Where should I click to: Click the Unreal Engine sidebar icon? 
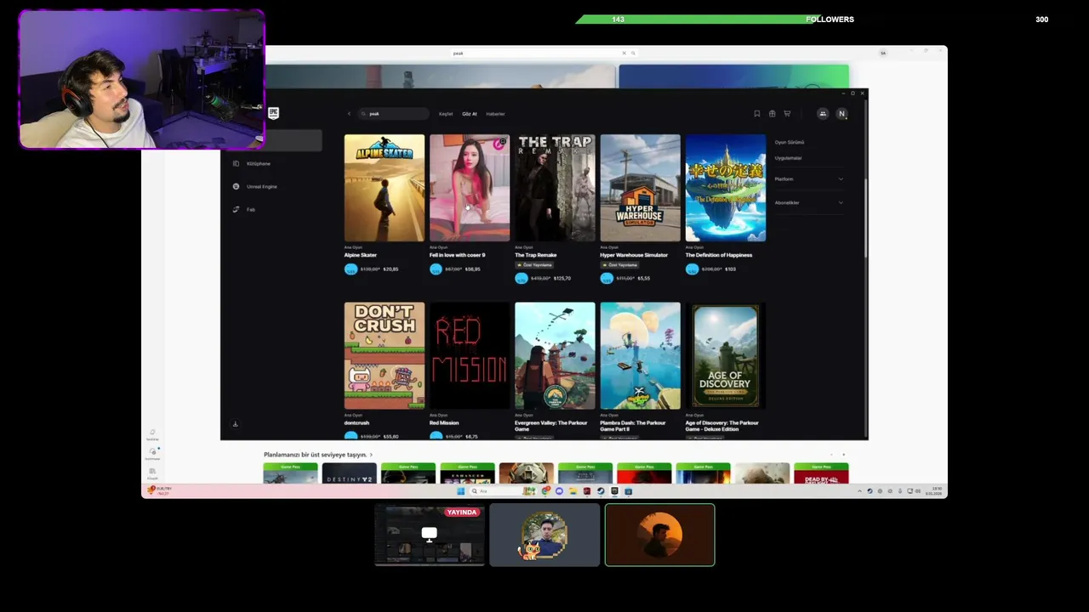click(236, 186)
